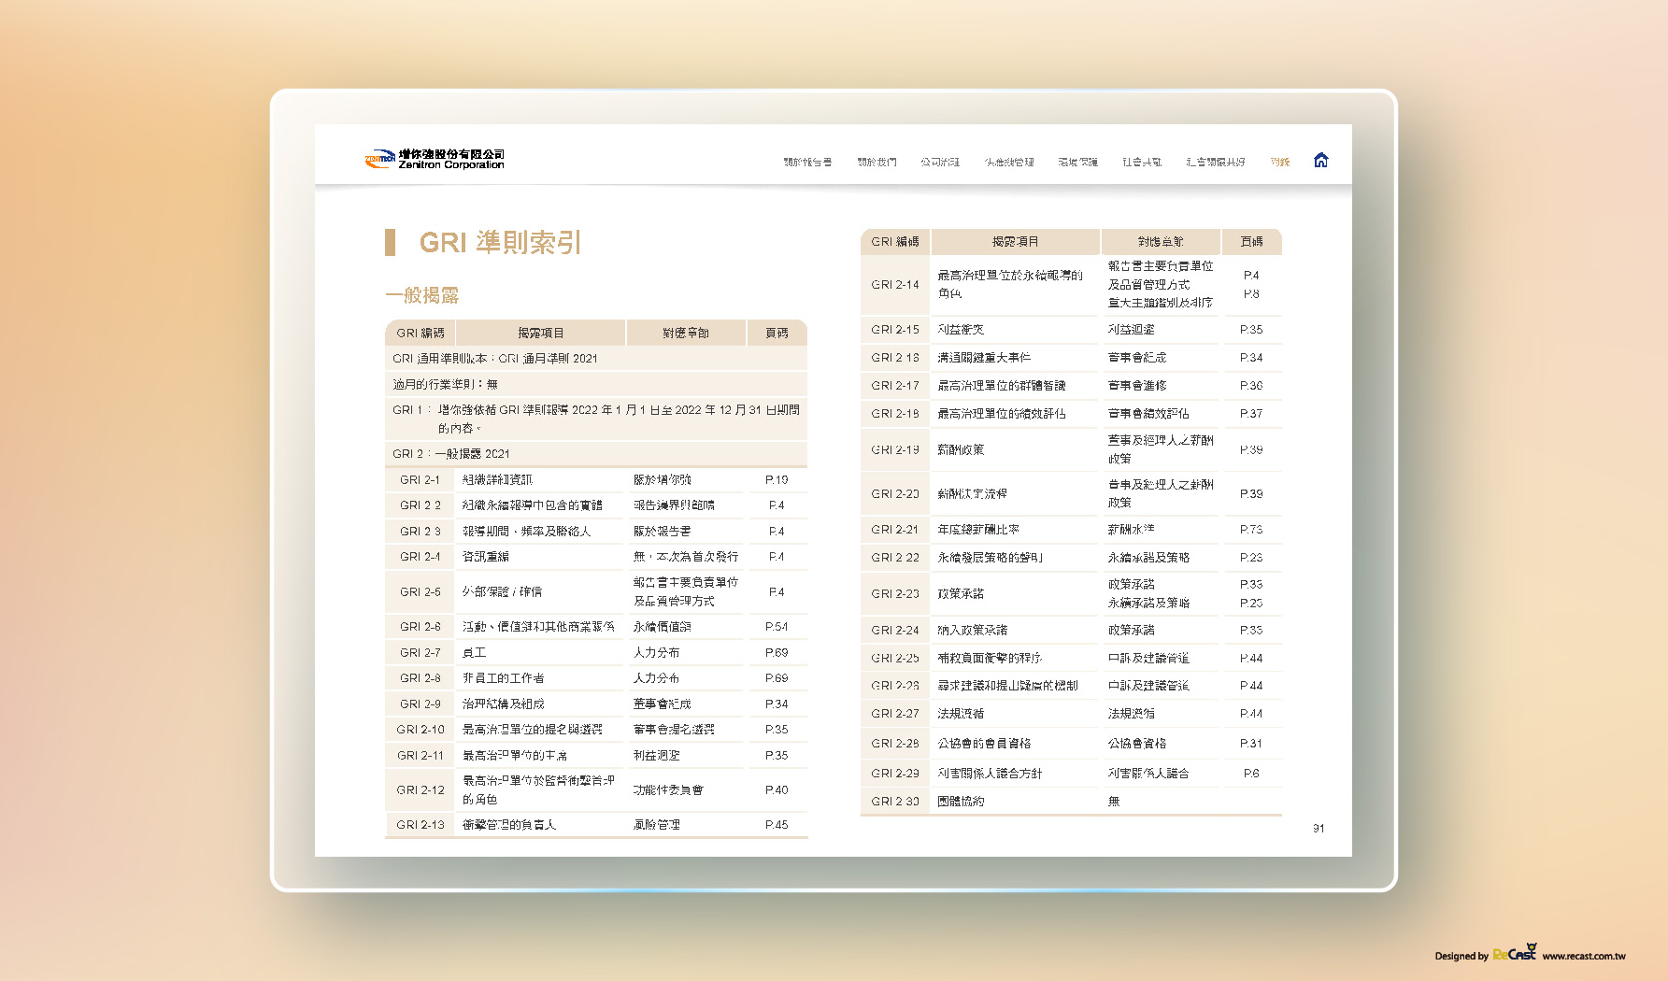Click the home icon in the top navigation
This screenshot has height=981, width=1668.
coord(1320,160)
